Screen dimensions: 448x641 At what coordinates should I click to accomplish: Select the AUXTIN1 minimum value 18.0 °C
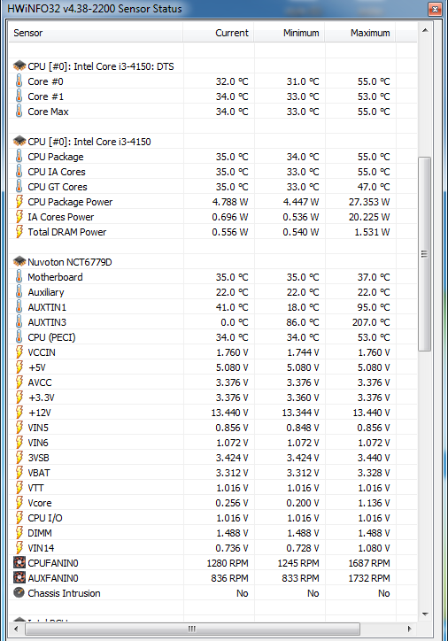tap(303, 307)
